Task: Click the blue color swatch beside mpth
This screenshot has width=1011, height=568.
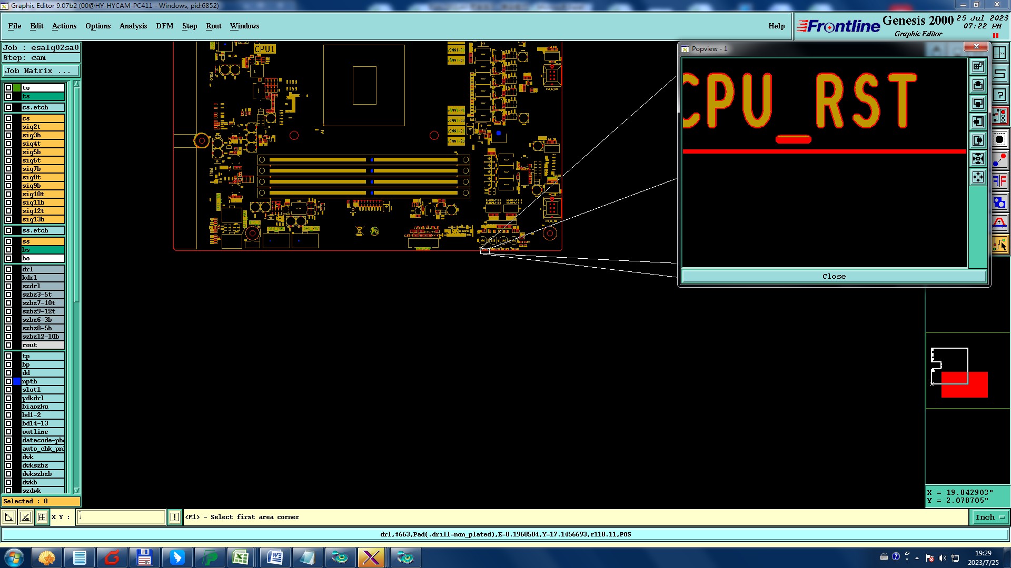Action: point(17,381)
